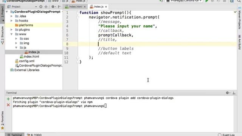Screen dimensions: 242x136
Task: Collapse the js folder
Action: tap(16, 48)
